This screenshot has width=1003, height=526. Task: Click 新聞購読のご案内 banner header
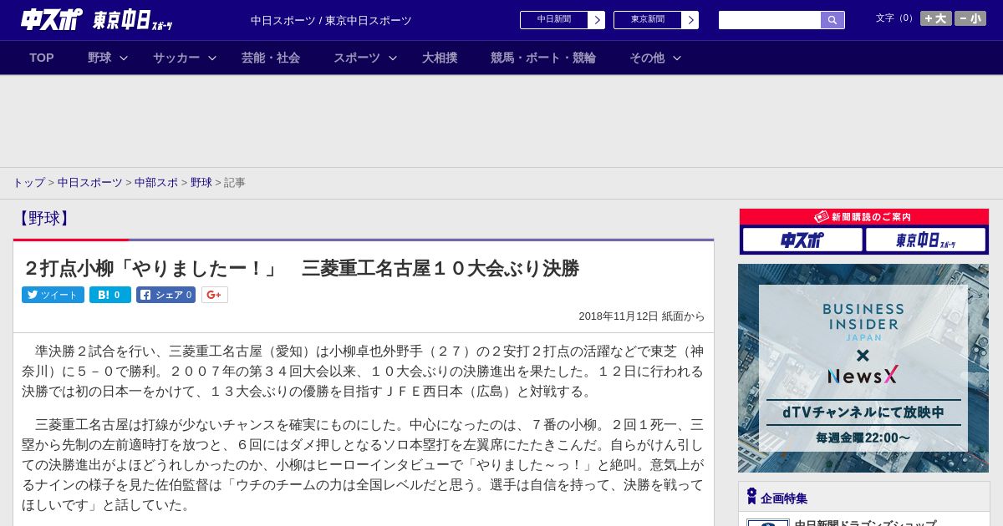tap(864, 217)
